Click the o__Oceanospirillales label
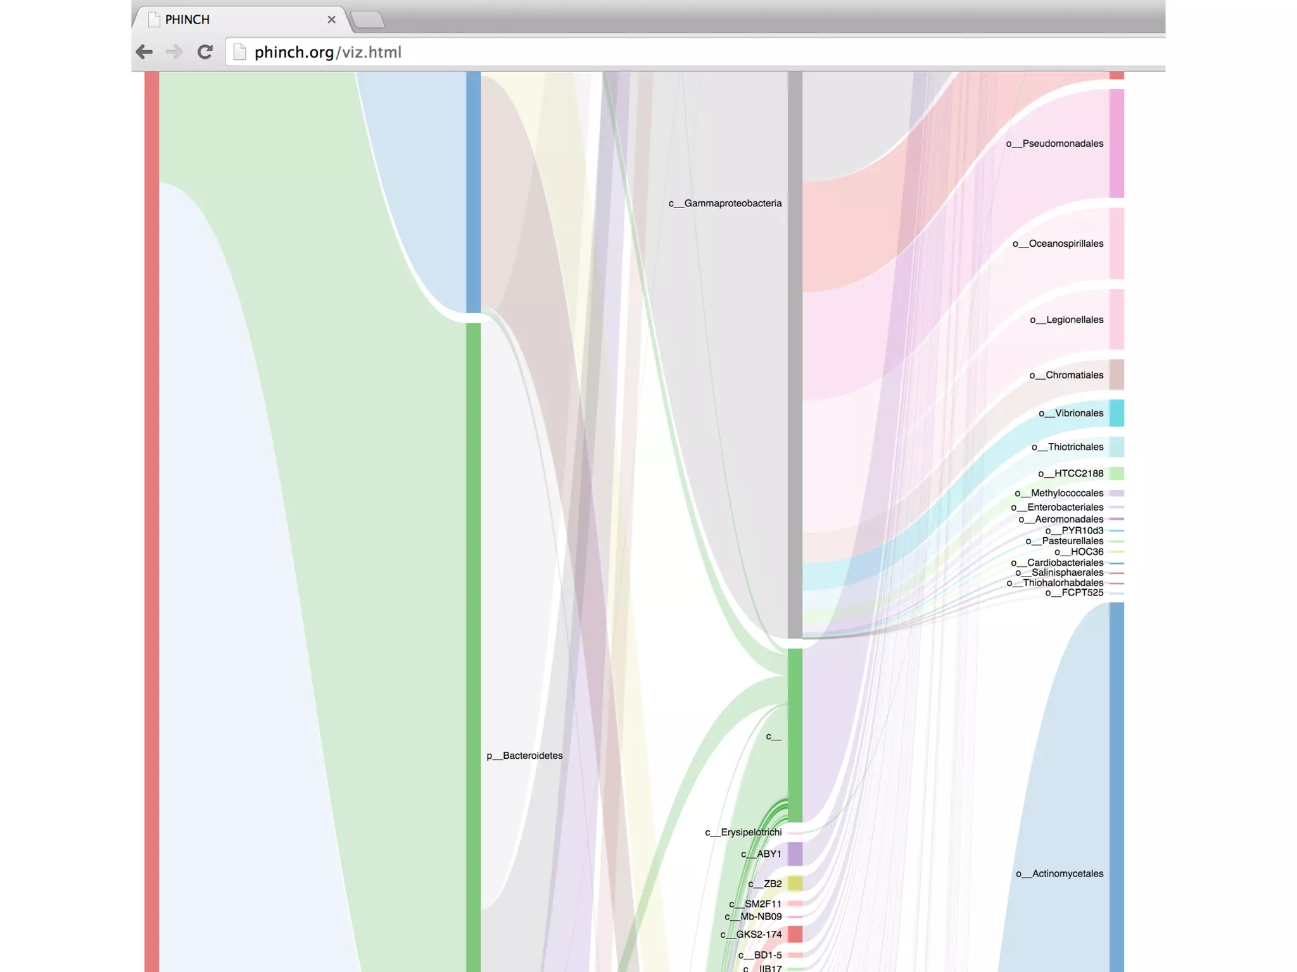This screenshot has height=972, width=1297. [x=1058, y=244]
